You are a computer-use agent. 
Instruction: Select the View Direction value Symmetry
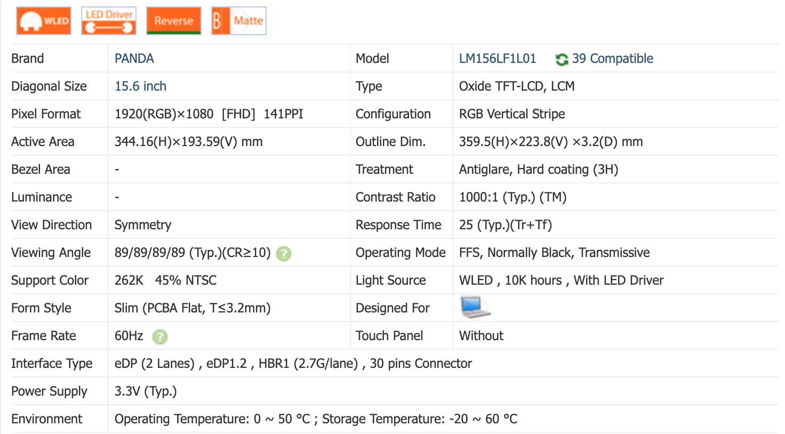click(143, 225)
